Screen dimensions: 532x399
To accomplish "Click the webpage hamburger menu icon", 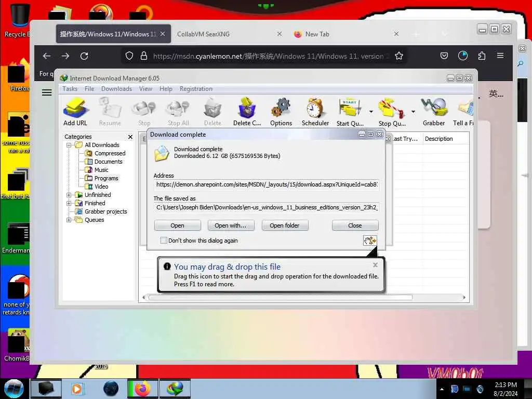I will pos(47,92).
